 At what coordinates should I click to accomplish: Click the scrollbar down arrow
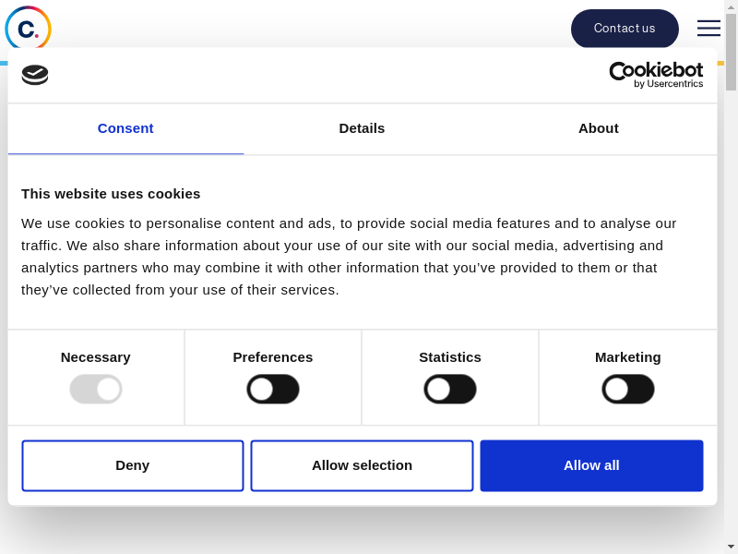click(731, 546)
